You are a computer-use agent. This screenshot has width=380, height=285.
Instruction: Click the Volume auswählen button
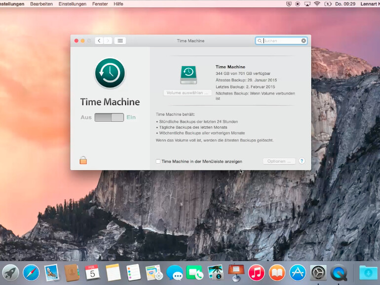(x=188, y=93)
